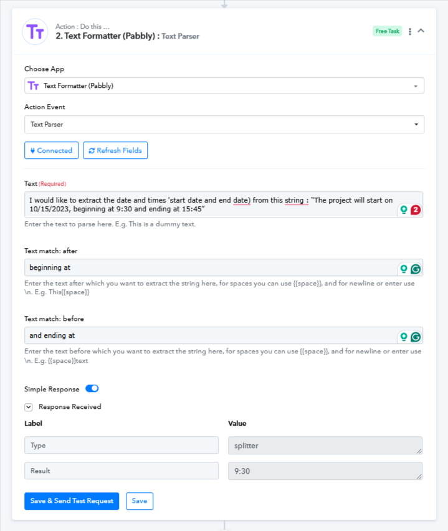Click the Save button
The width and height of the screenshot is (448, 531).
140,501
